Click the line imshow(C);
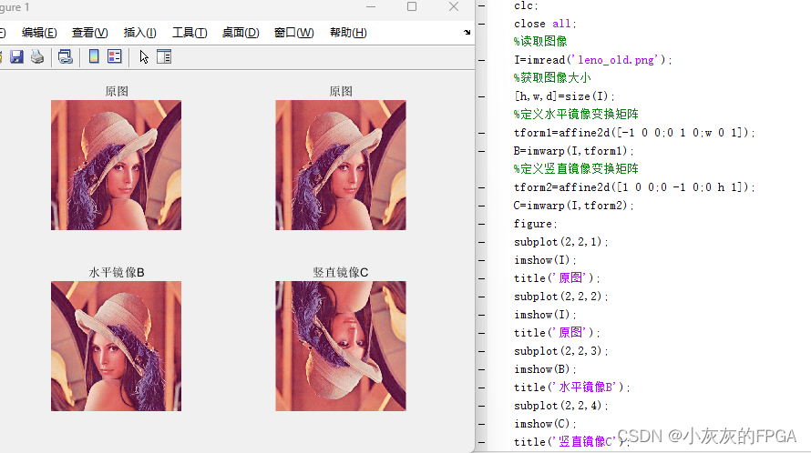Screen dimensions: 811x453 545,424
